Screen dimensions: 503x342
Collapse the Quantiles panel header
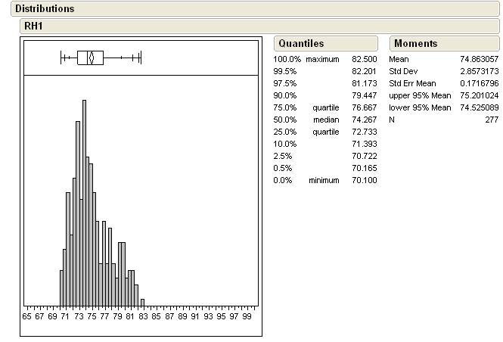coord(300,44)
